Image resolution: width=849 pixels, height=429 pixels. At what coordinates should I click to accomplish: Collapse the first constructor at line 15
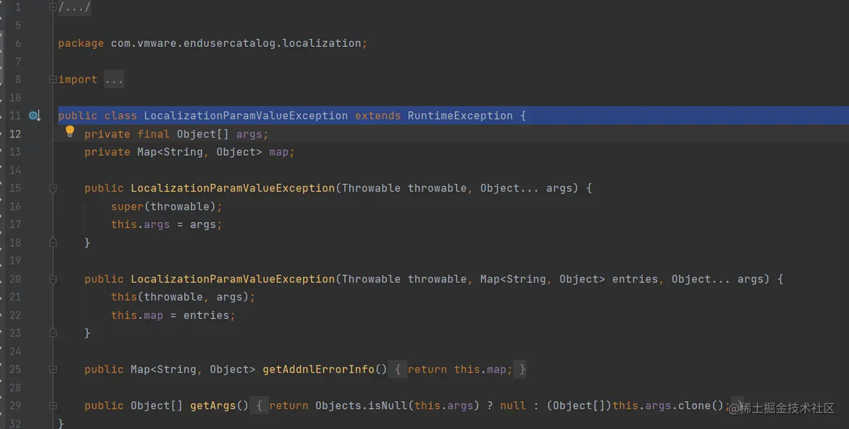pyautogui.click(x=53, y=188)
